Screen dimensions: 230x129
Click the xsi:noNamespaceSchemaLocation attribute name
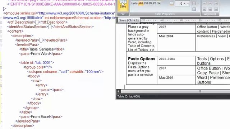(x=73, y=18)
